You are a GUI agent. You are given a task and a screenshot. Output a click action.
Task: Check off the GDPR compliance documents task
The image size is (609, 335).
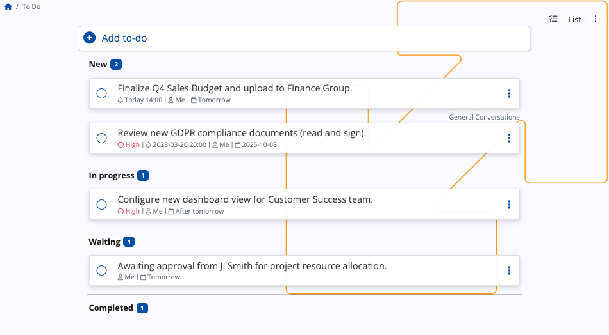101,138
